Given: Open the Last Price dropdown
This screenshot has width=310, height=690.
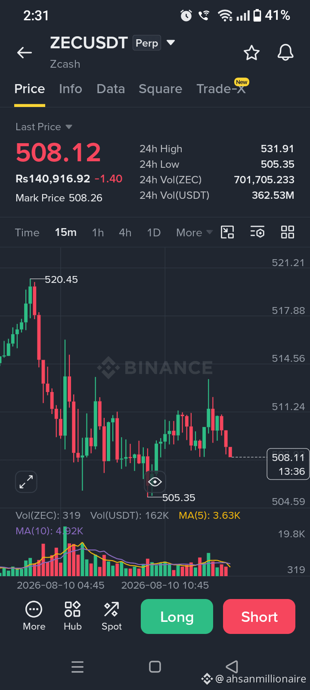Looking at the screenshot, I should 44,127.
